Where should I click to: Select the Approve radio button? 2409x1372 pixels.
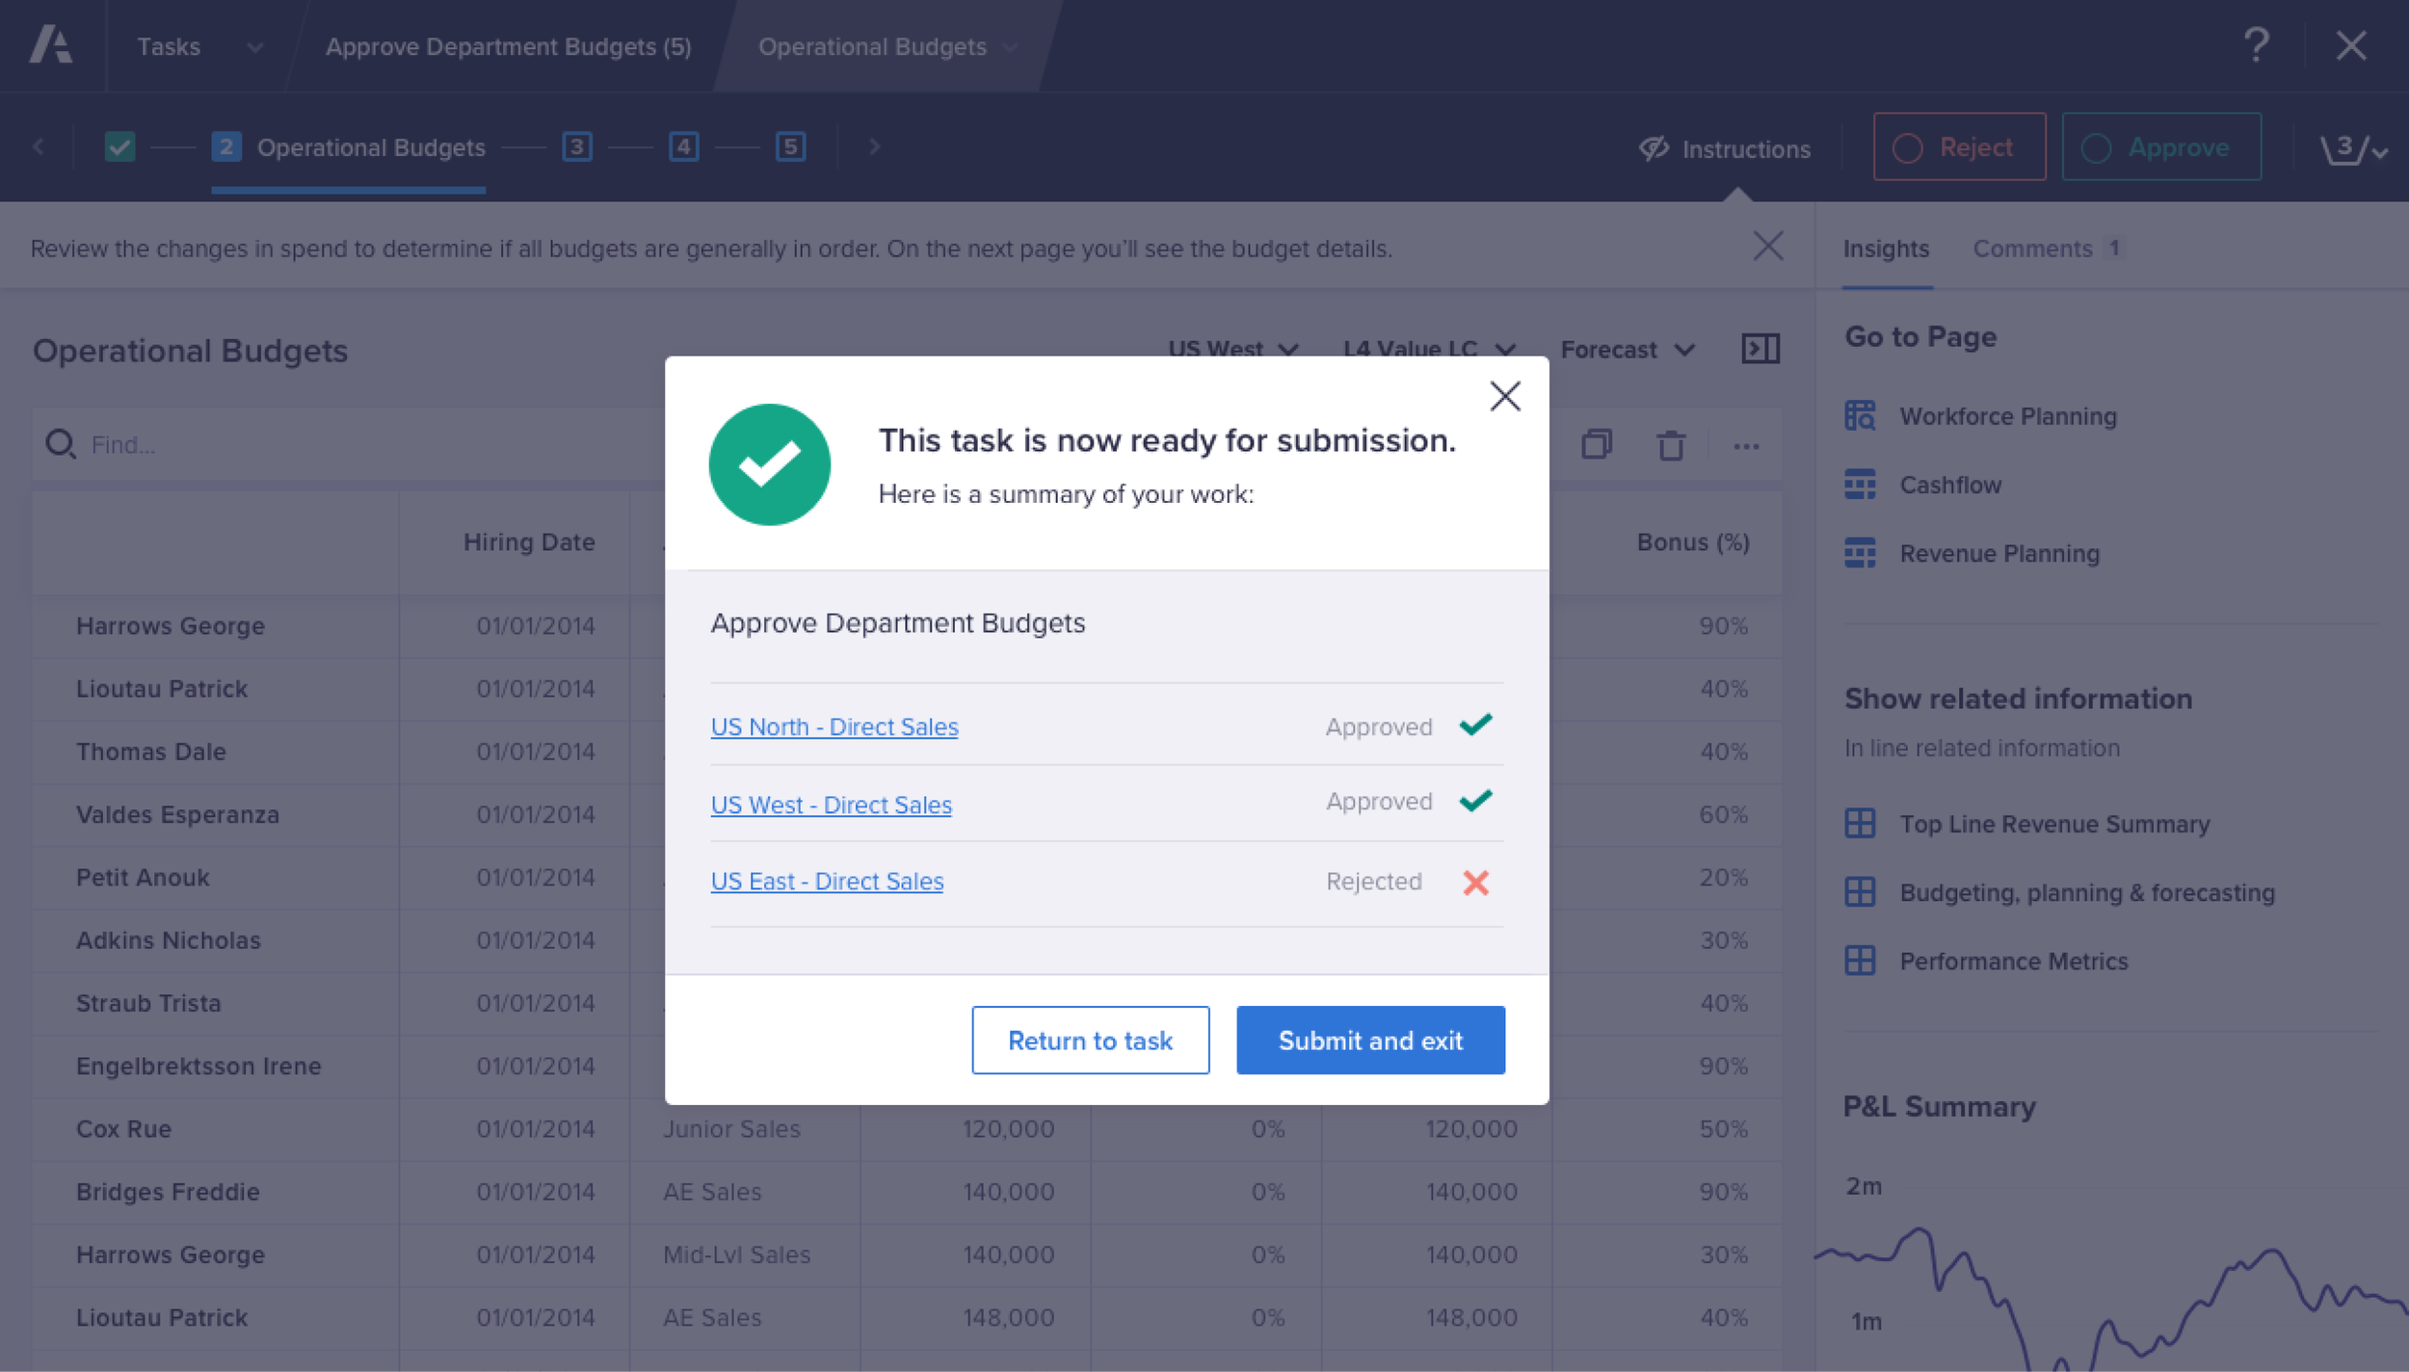pos(2096,148)
